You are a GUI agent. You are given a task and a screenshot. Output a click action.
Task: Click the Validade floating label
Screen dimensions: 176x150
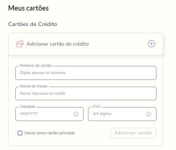point(28,107)
